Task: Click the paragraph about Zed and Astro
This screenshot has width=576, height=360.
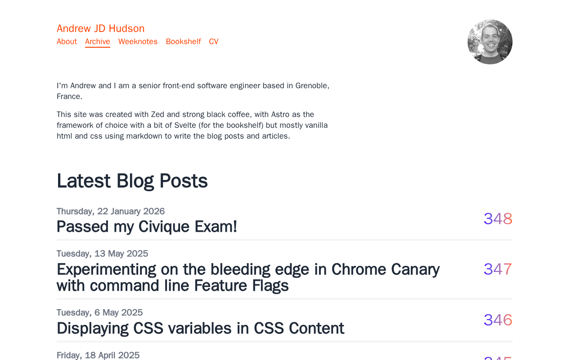Action: (x=192, y=125)
